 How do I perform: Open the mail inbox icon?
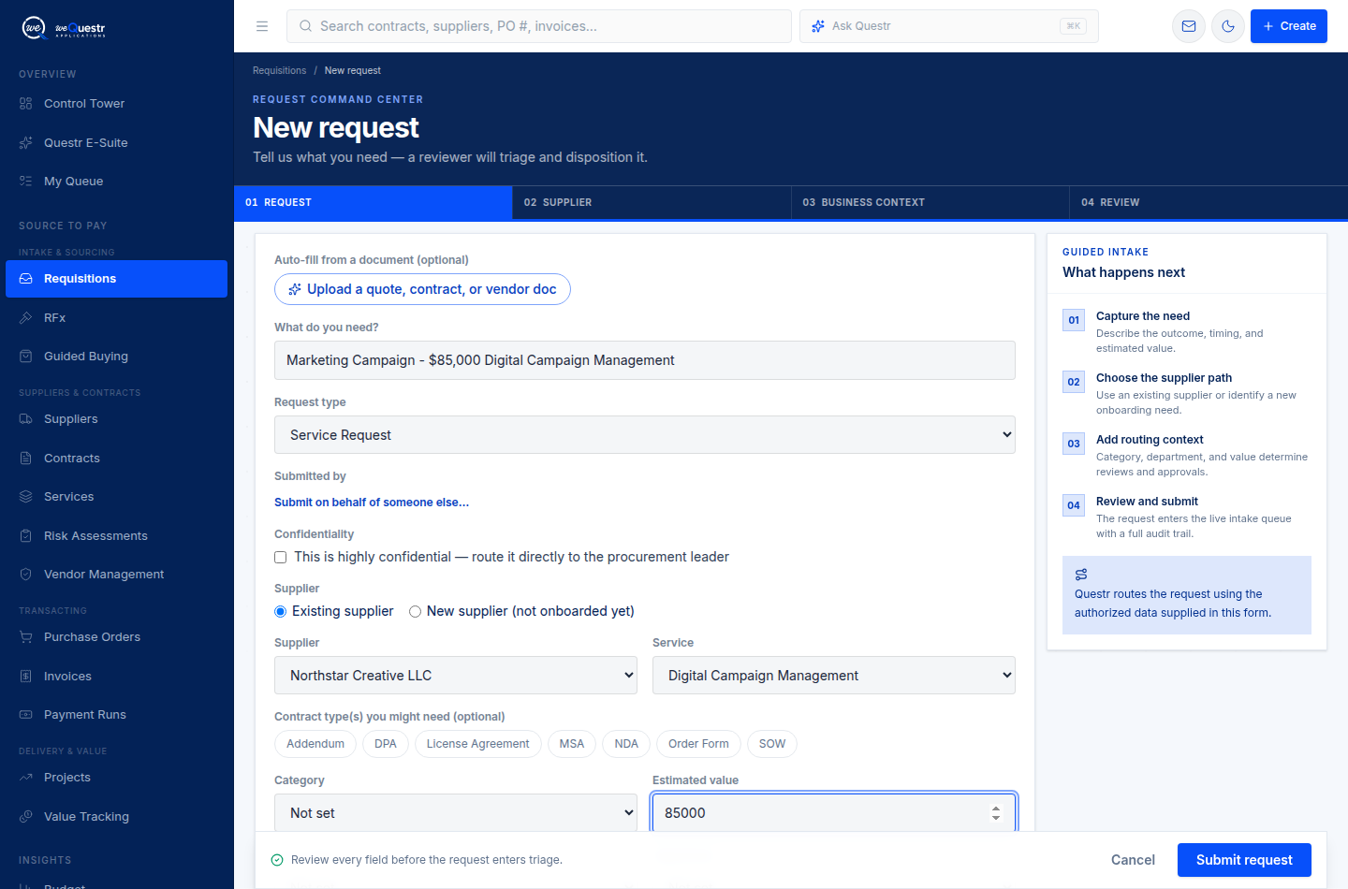pyautogui.click(x=1189, y=26)
